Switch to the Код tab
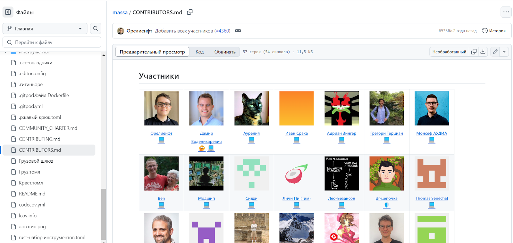Screen dimensions: 513x243 click(199, 52)
